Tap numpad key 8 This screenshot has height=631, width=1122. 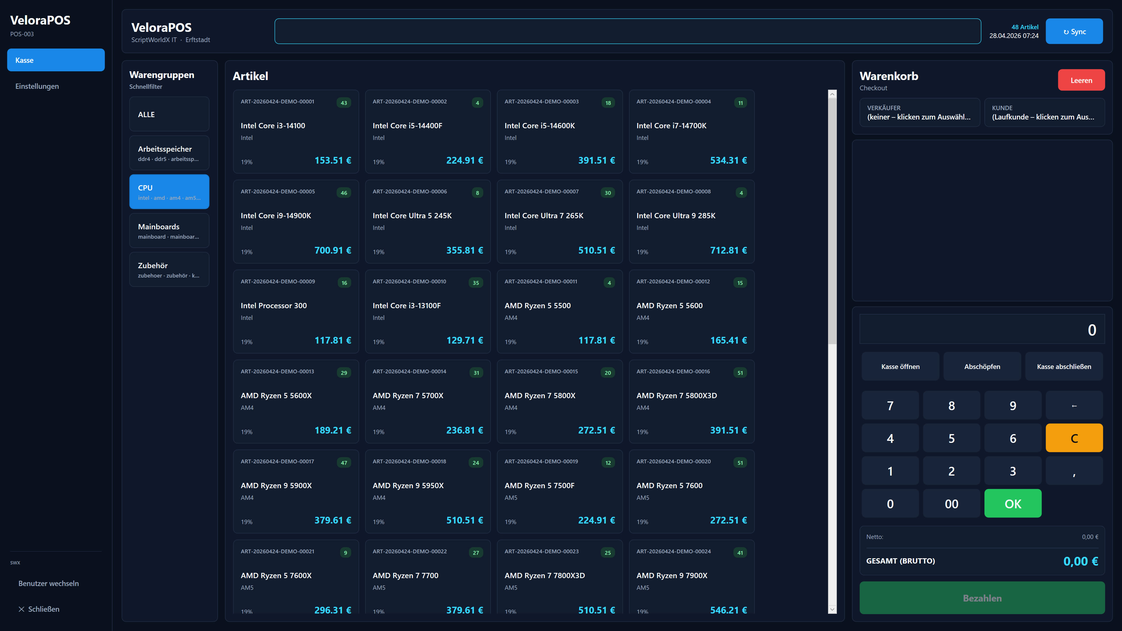pos(952,405)
